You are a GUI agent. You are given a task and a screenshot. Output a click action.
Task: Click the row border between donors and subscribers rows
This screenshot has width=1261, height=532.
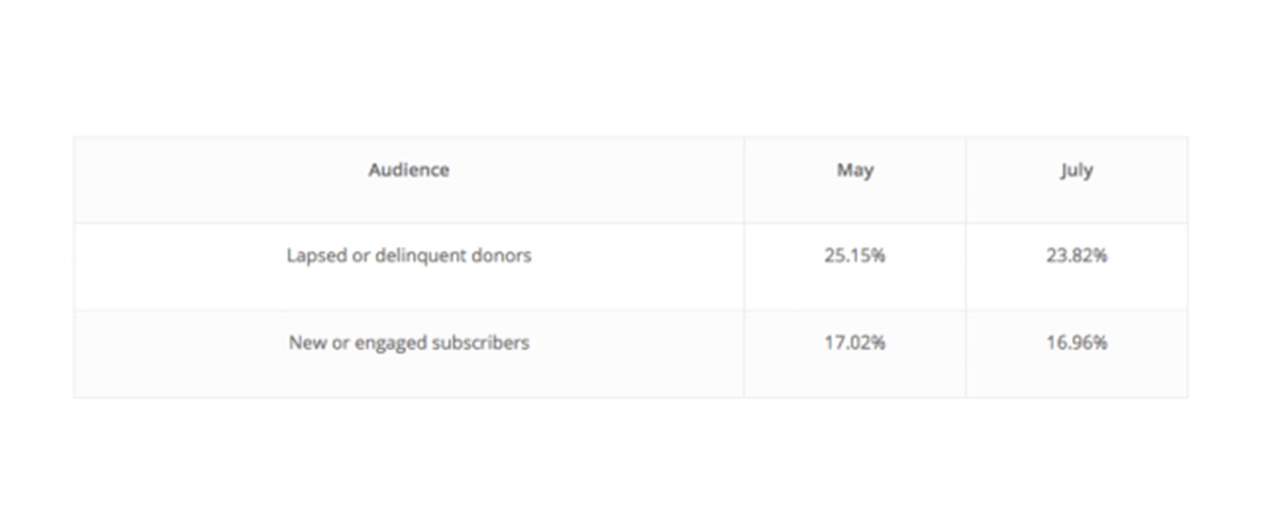click(630, 310)
